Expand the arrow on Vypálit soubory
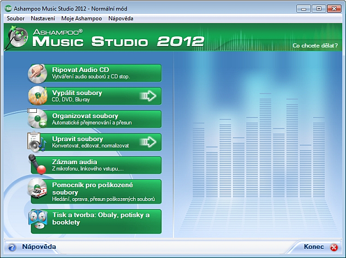This screenshot has width=346, height=258. coord(148,96)
